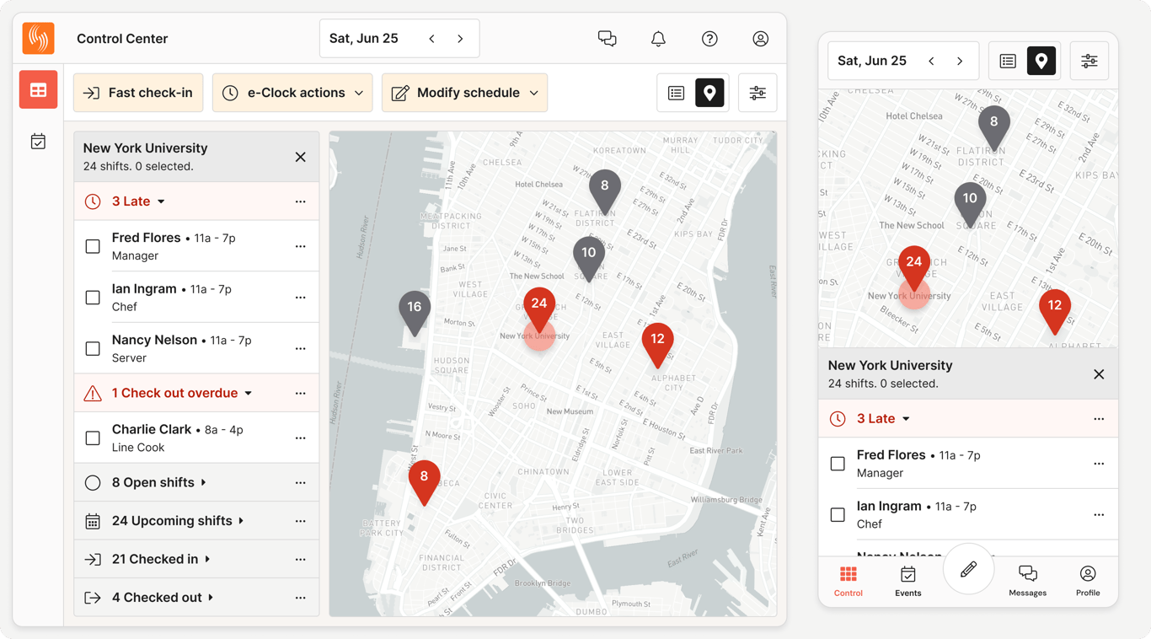
Task: Select Ian Ingram checkbox in mobile view
Action: pyautogui.click(x=838, y=514)
